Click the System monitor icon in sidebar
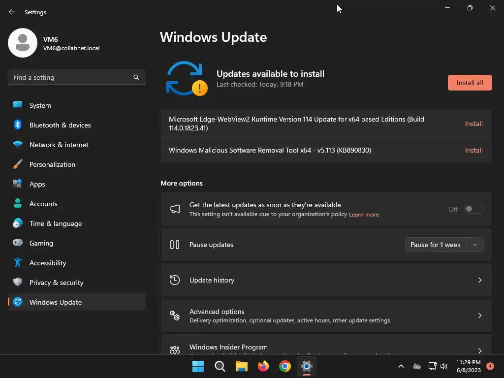This screenshot has height=378, width=504. 18,105
